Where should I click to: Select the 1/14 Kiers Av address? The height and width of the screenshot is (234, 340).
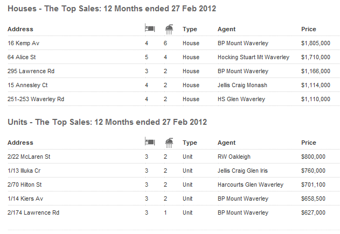click(25, 198)
